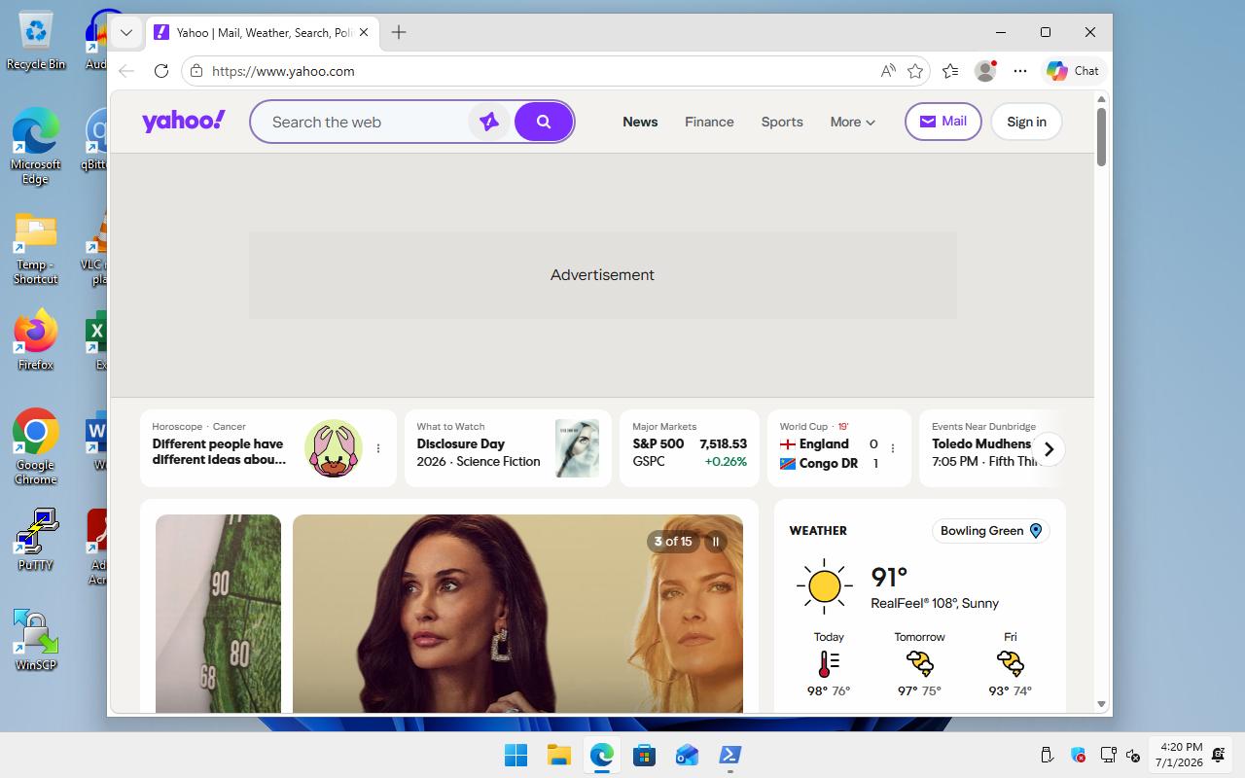Expand the More navigation dropdown
This screenshot has height=778, width=1245.
[853, 122]
